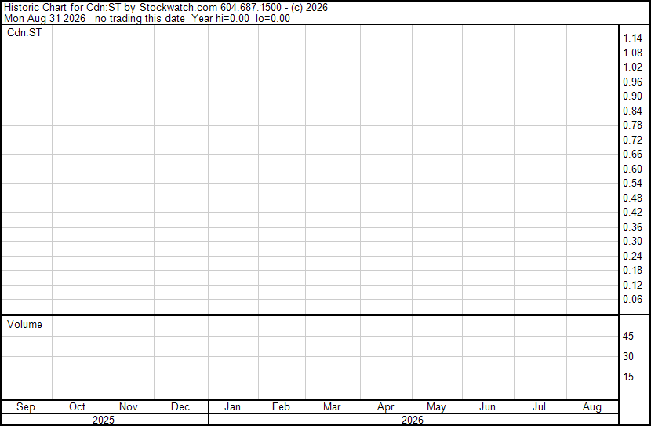Click the 0.12 price axis value

coord(633,286)
